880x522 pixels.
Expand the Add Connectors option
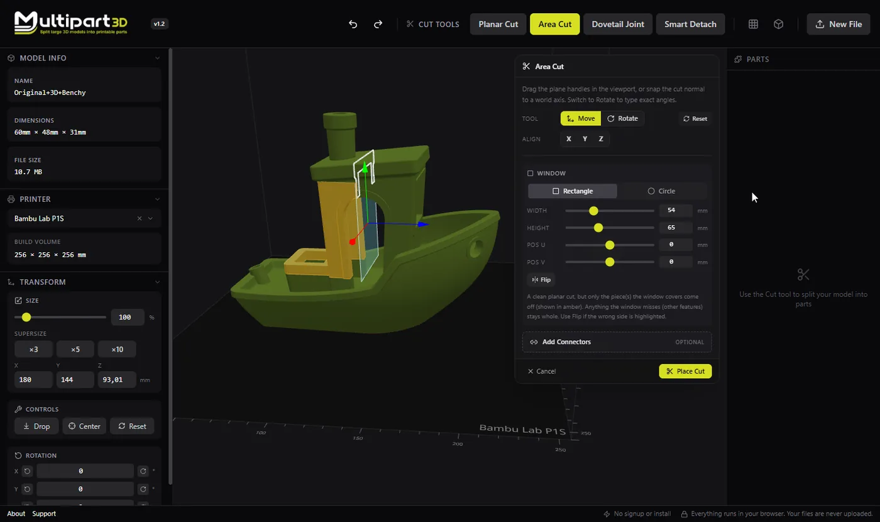617,342
